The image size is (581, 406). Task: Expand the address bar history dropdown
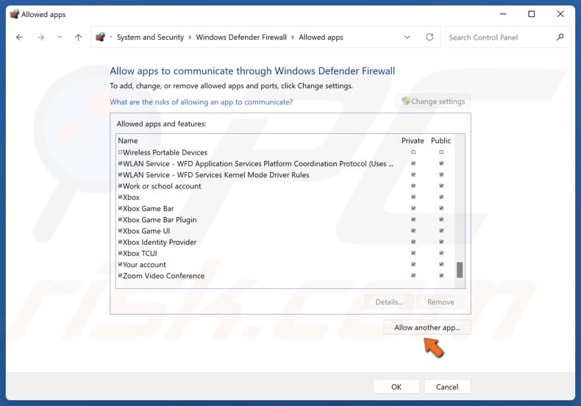[x=407, y=37]
